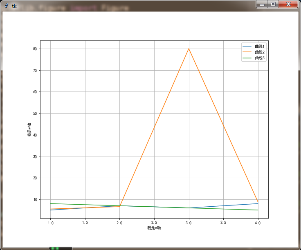Click the green line swatch in legend
301x250 pixels.
(x=247, y=58)
